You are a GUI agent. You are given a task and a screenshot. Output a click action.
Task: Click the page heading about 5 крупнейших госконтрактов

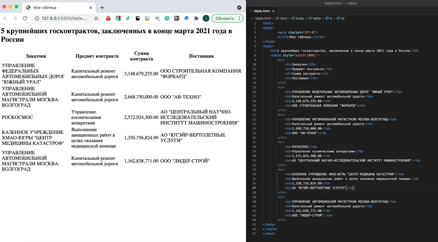click(x=117, y=35)
